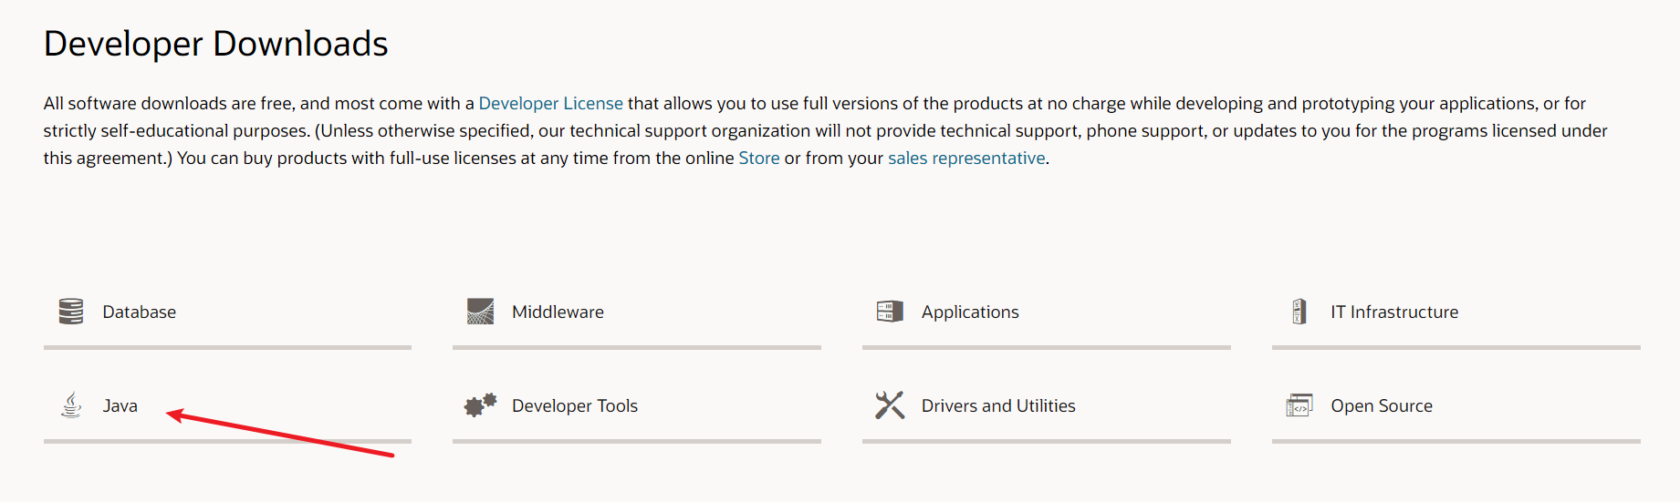This screenshot has width=1680, height=502.
Task: Open the Java downloads label
Action: pos(120,406)
